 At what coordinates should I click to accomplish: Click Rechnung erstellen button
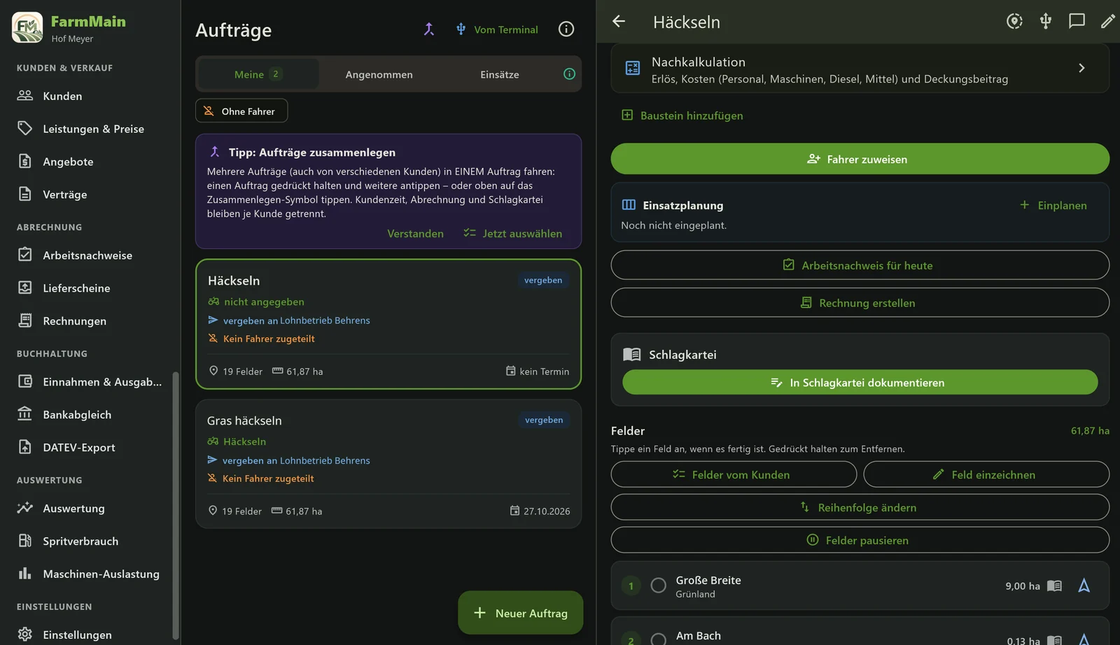[860, 303]
